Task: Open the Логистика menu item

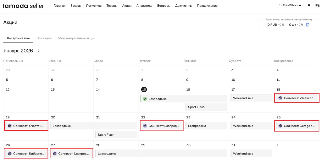Action: [x=94, y=6]
